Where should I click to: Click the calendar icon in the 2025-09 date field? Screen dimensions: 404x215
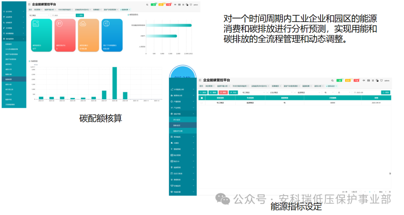pos(355,92)
